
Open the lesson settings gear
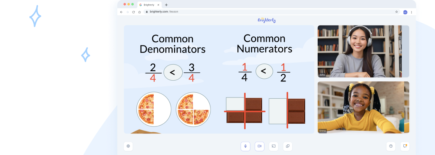(128, 146)
